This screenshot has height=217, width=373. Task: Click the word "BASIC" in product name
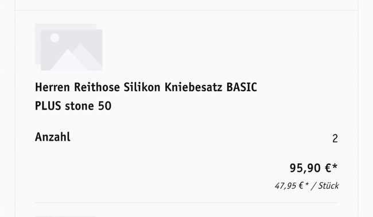click(x=242, y=87)
